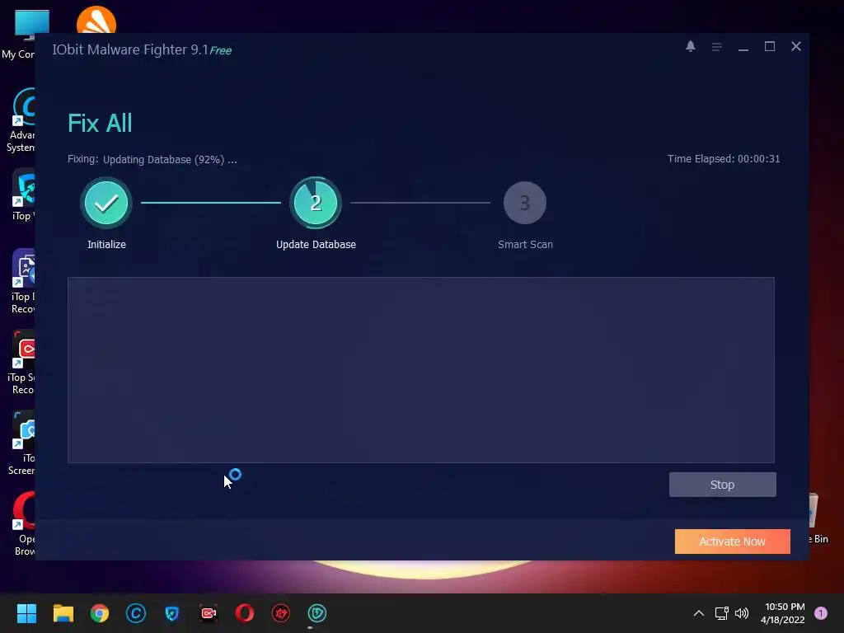
Task: Open the Windows Start menu
Action: coord(26,613)
